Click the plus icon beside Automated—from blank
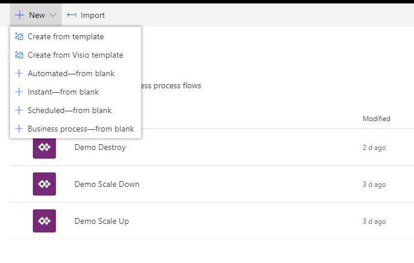The height and width of the screenshot is (263, 414). point(19,73)
